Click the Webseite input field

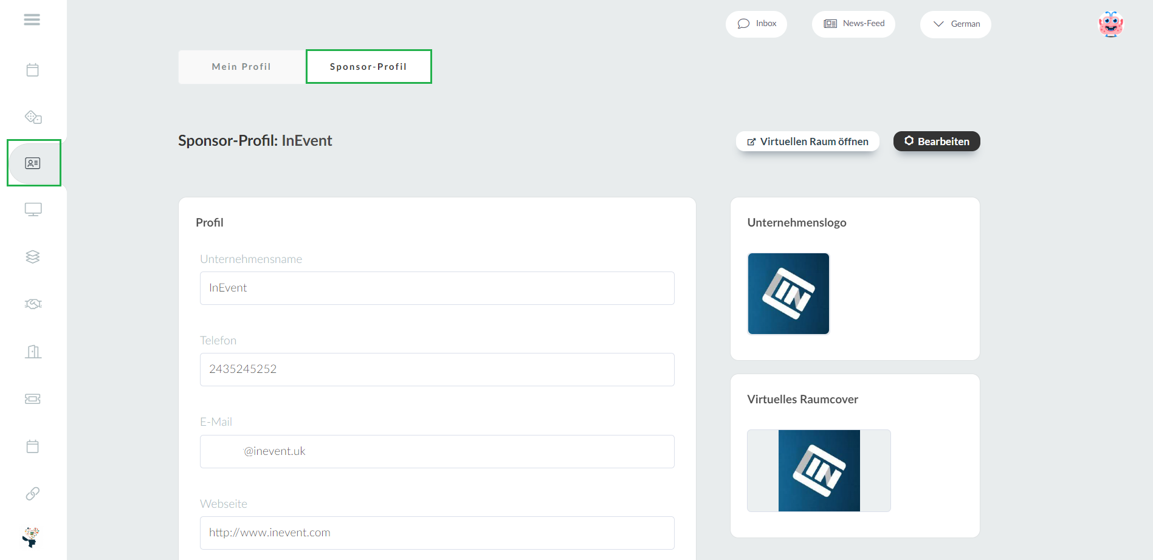[437, 533]
